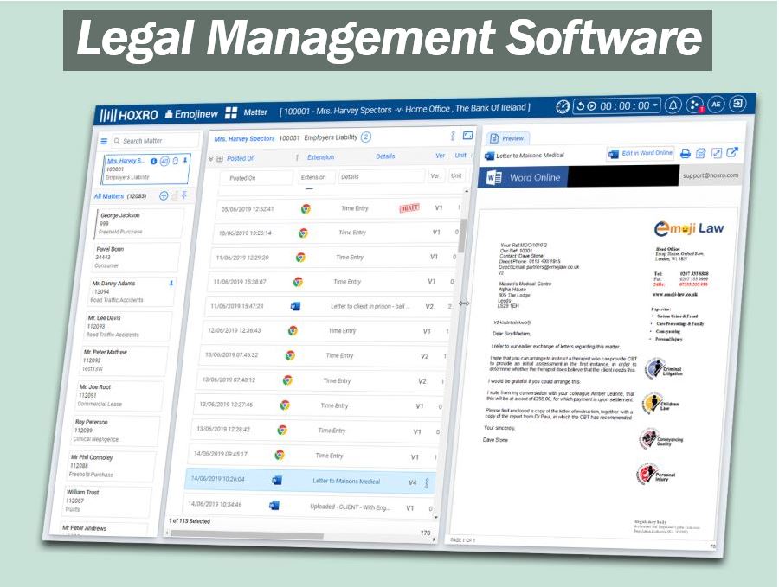Open the share nodes icon with red badge
This screenshot has height=587, width=779.
click(x=694, y=105)
